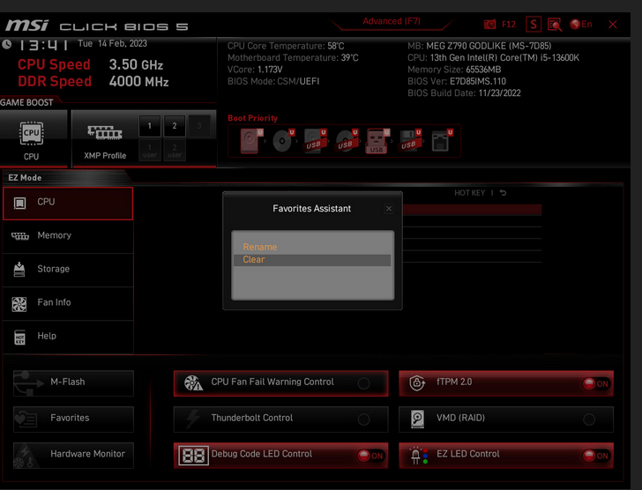Click the HOT KEY label
Image resolution: width=642 pixels, height=490 pixels.
469,193
